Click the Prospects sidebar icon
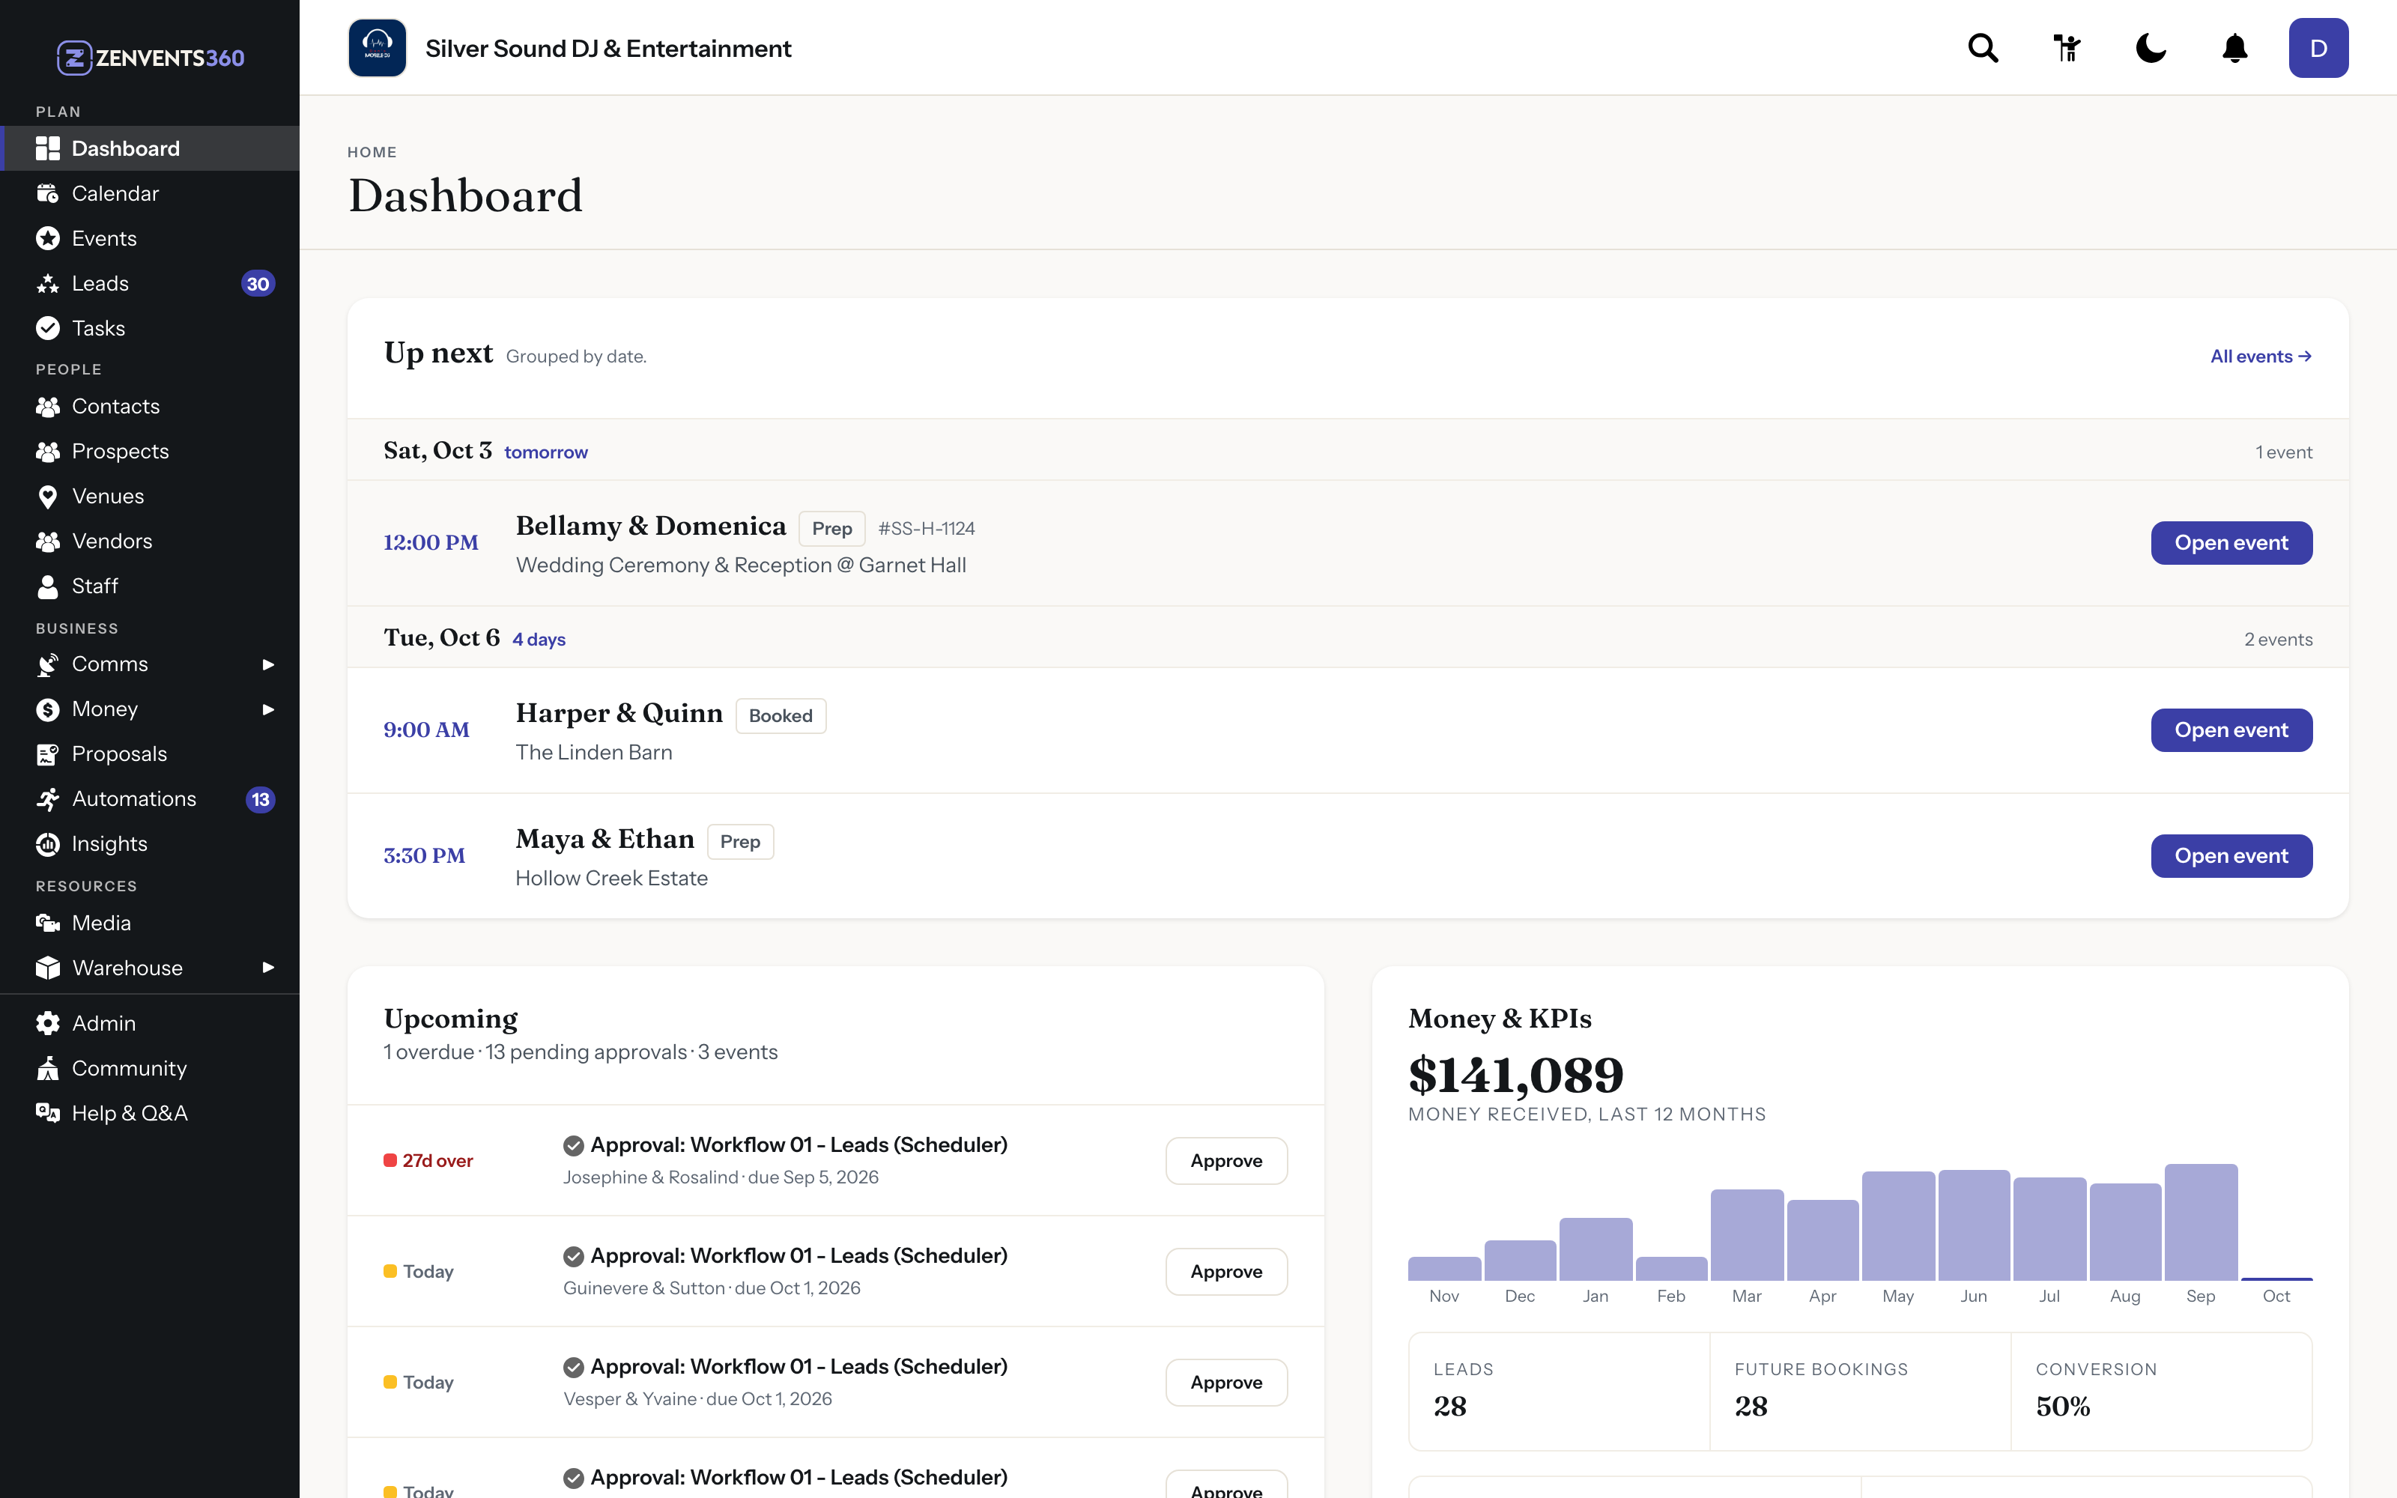The height and width of the screenshot is (1498, 2397). [x=47, y=451]
